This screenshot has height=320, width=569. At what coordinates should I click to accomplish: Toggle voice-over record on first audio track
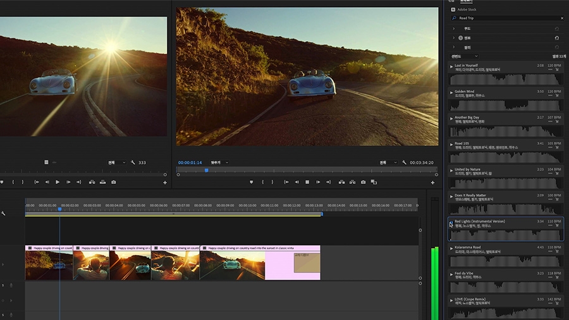(11, 286)
